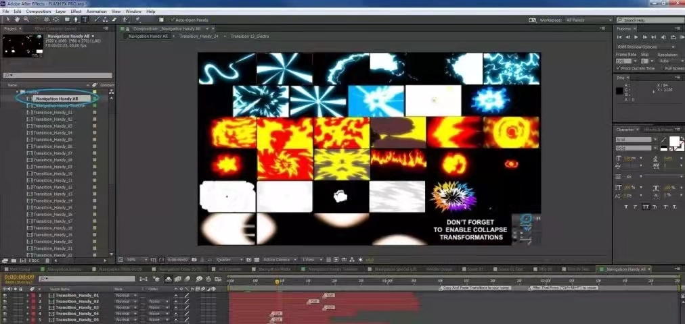This screenshot has width=685, height=324.
Task: Click the Project panel search field
Action: (58, 76)
